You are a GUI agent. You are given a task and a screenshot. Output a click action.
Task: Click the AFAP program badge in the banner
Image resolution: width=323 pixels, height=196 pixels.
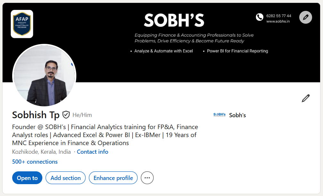[x=21, y=24]
